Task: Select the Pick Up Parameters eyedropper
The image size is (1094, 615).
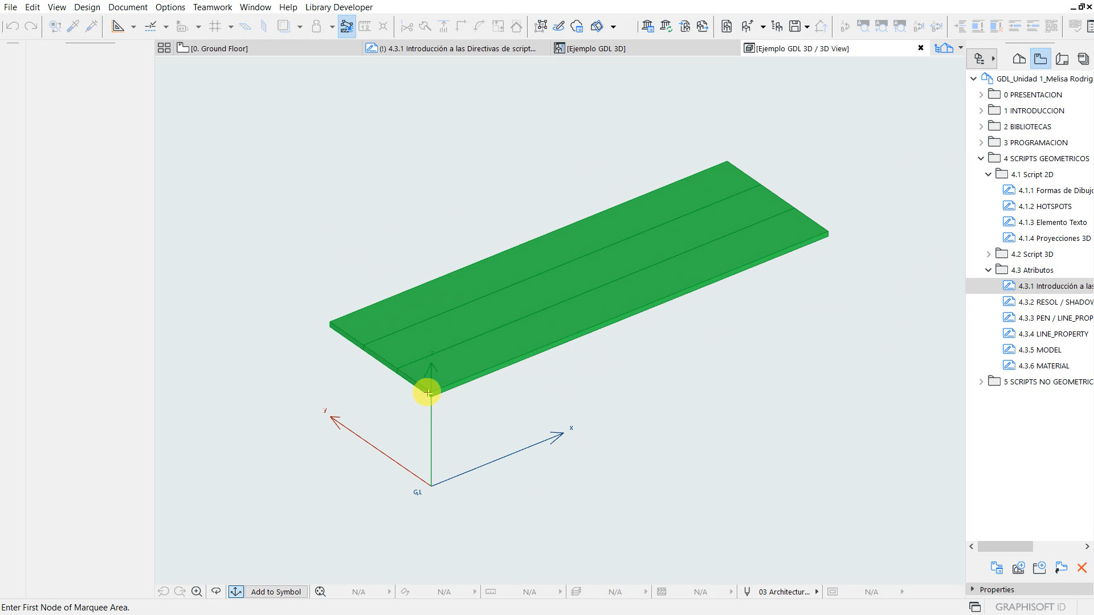Action: tap(73, 26)
